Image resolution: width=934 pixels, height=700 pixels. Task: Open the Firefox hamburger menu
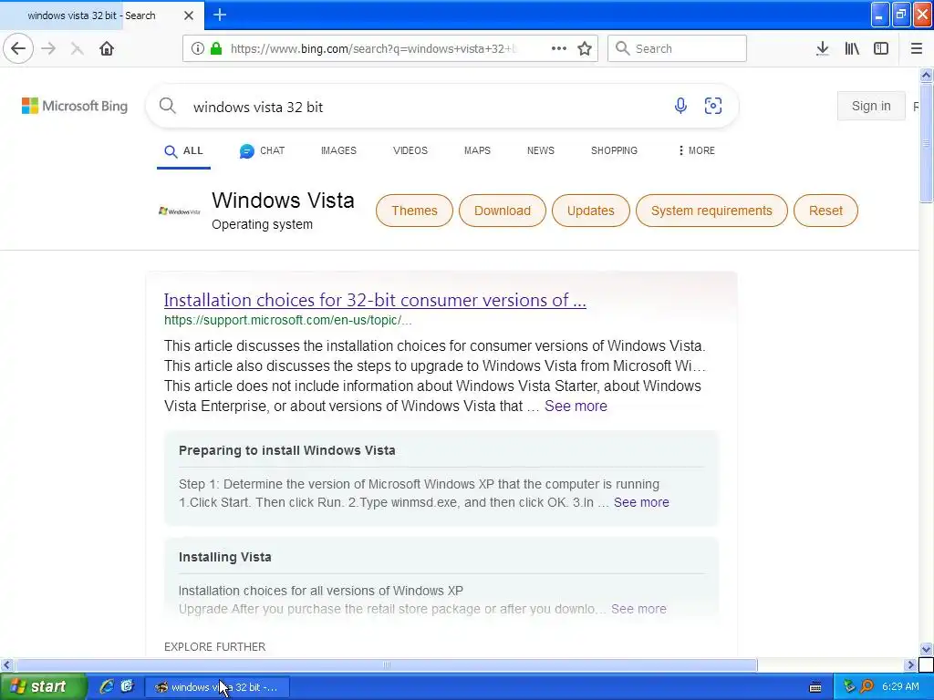click(x=917, y=49)
